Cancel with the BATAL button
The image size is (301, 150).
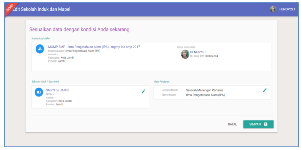(x=233, y=124)
